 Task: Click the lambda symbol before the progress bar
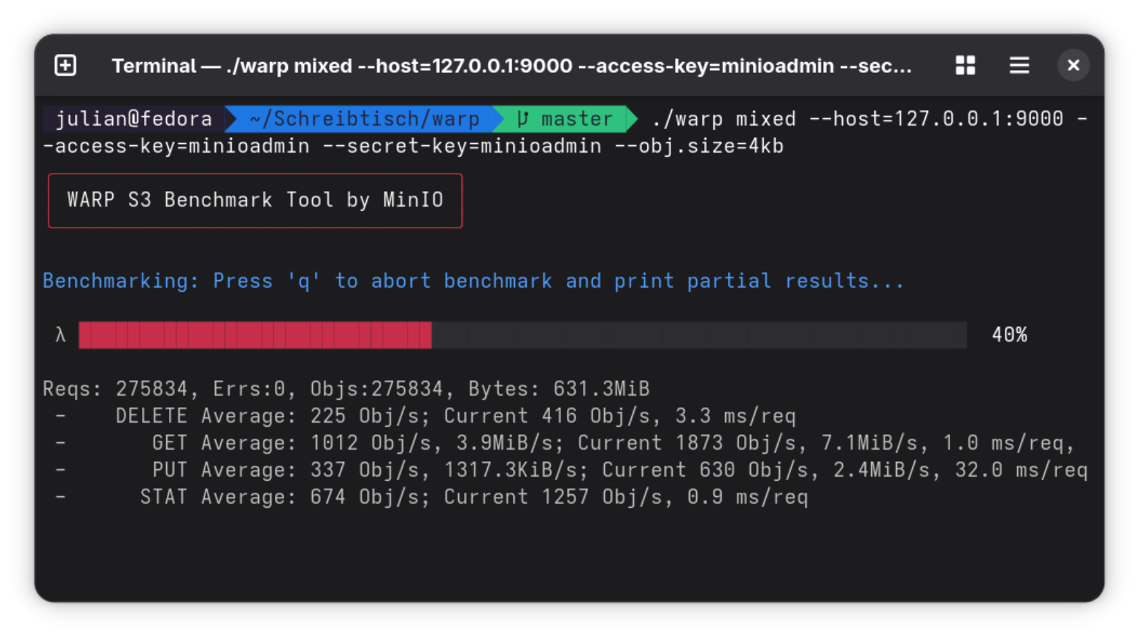(x=60, y=335)
